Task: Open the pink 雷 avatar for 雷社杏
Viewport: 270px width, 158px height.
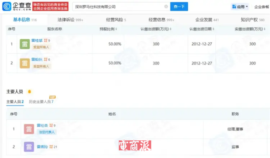Action: pyautogui.click(x=29, y=129)
